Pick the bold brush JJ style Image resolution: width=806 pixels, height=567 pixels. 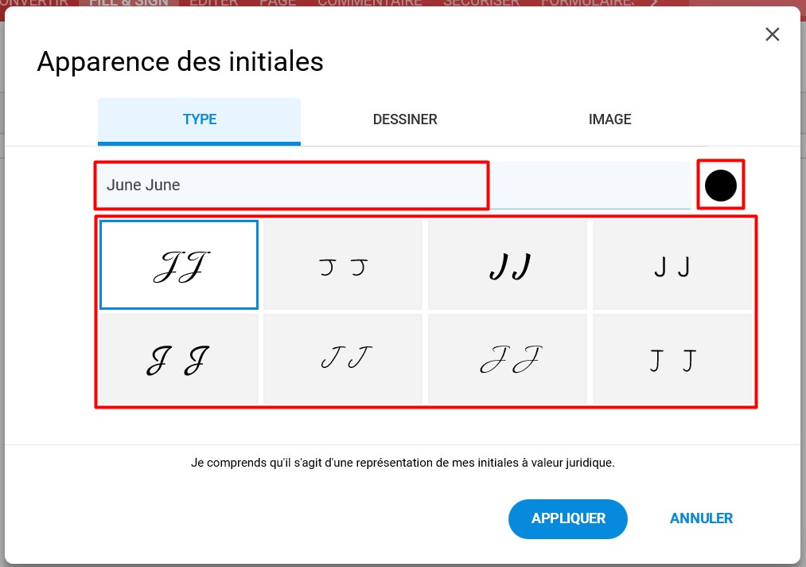508,265
